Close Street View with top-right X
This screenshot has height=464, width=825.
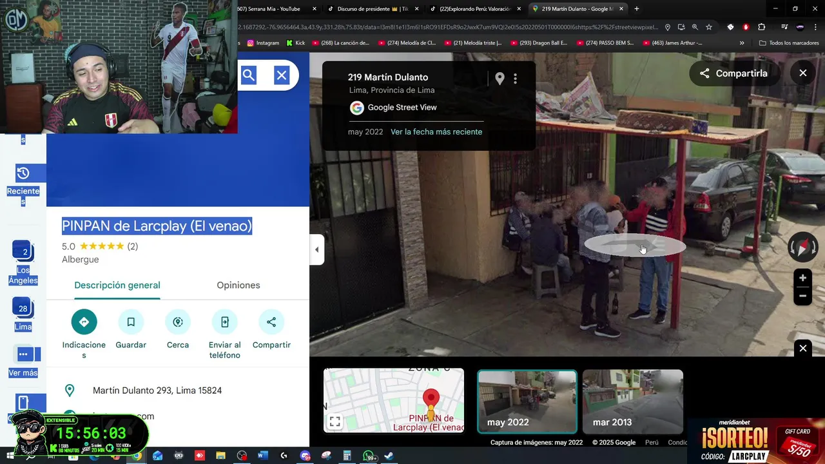coord(803,73)
